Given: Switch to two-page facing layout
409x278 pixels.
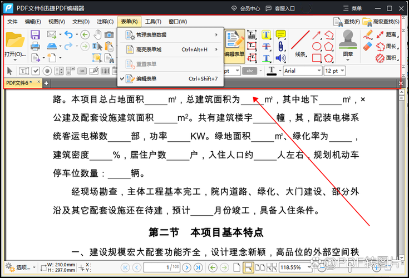Looking at the screenshot, I should [x=260, y=267].
